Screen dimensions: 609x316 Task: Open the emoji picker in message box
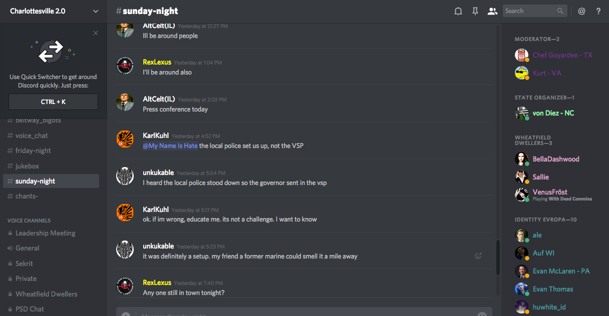(x=482, y=314)
